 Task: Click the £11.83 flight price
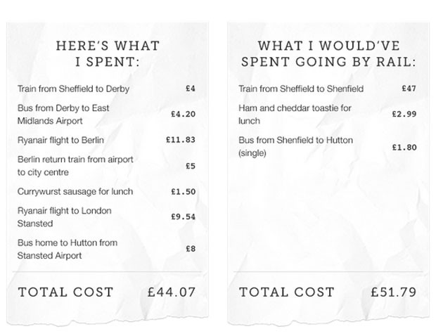(x=181, y=140)
